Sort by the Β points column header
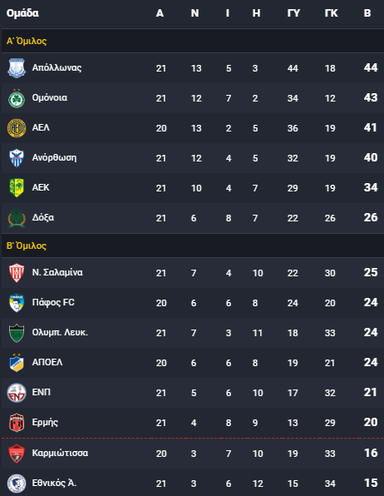Viewport: 384px width, 496px height. click(x=367, y=13)
